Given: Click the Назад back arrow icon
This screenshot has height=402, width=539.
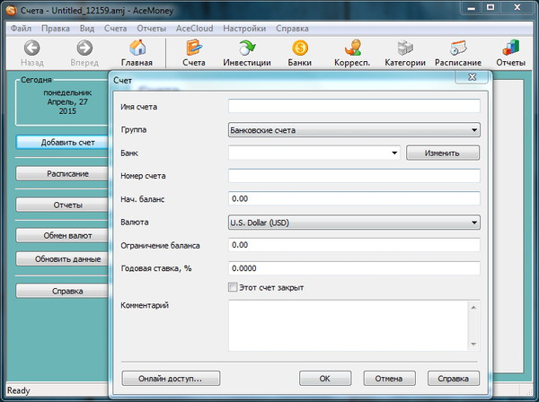Looking at the screenshot, I should (31, 48).
